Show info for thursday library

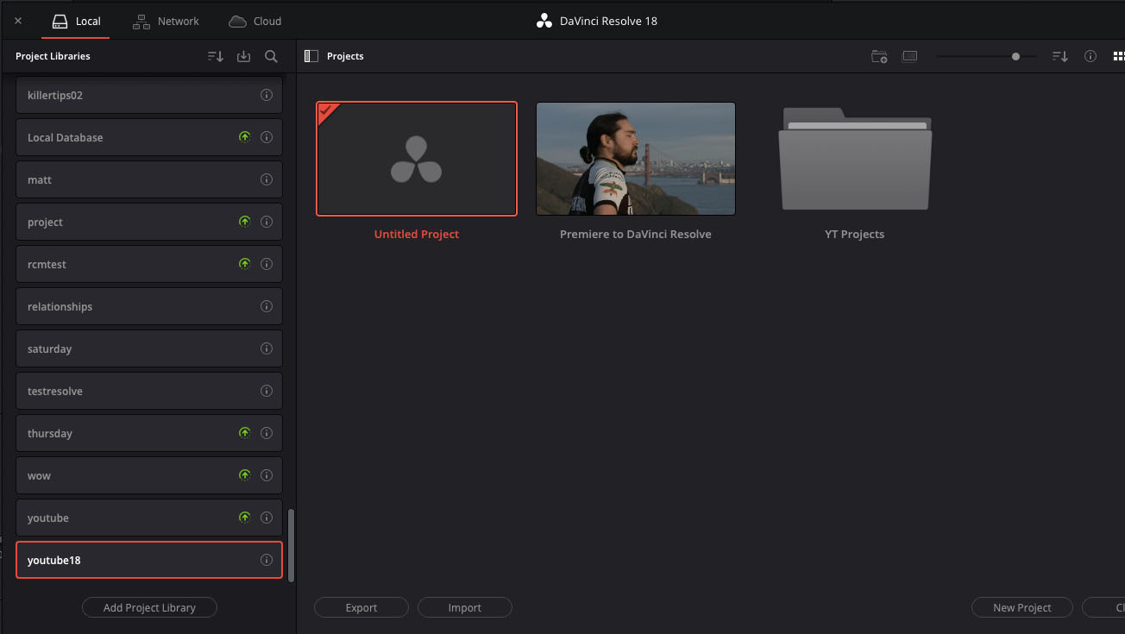click(x=267, y=433)
